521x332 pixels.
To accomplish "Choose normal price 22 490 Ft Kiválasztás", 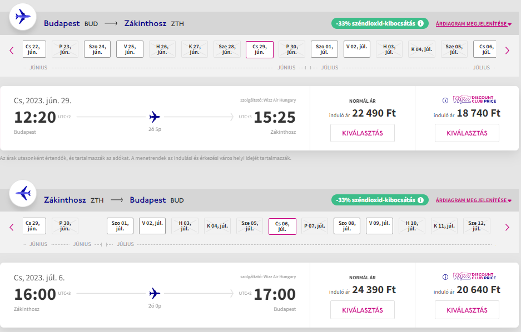I will click(362, 133).
